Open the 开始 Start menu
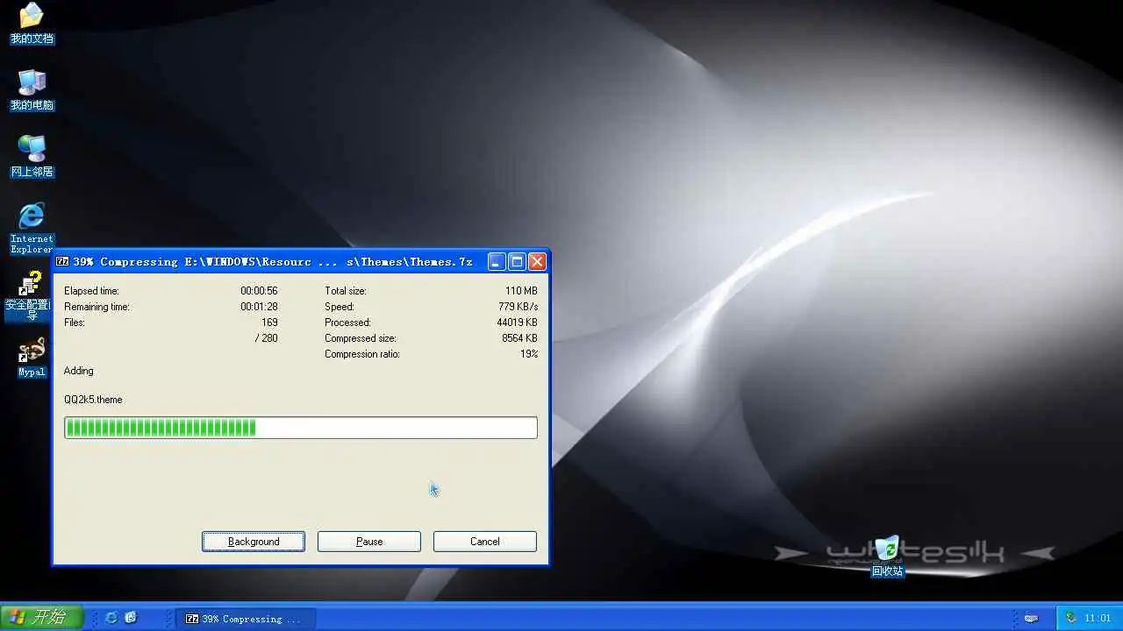 pyautogui.click(x=41, y=618)
